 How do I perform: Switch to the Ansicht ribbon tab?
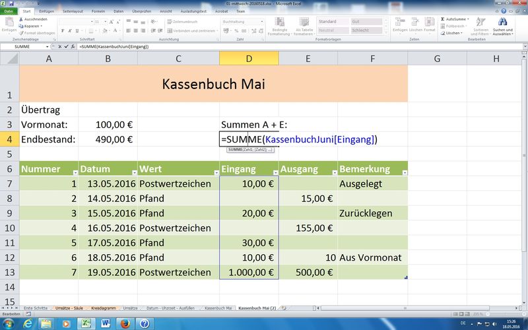[x=166, y=11]
